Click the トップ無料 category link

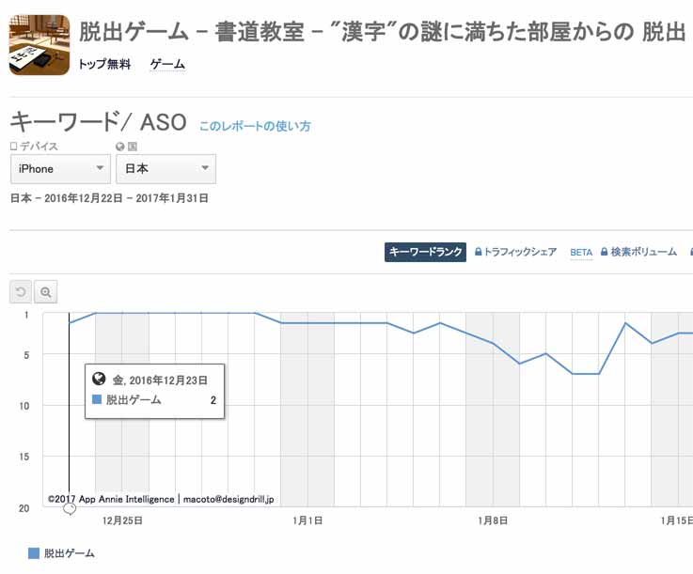[104, 65]
